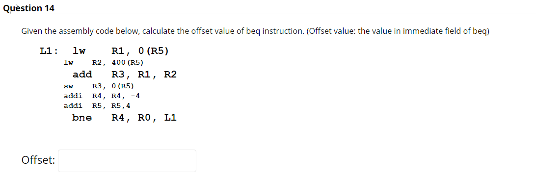Click the "R3, R1, R2" operands
Image resolution: width=536 pixels, height=179 pixels.
click(x=144, y=75)
